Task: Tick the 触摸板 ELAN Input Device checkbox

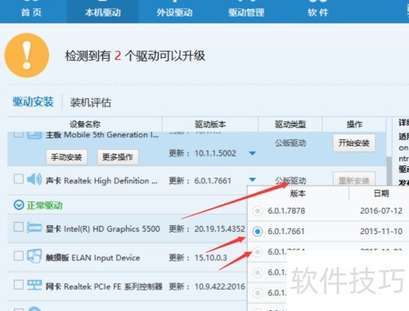Action: tap(19, 256)
